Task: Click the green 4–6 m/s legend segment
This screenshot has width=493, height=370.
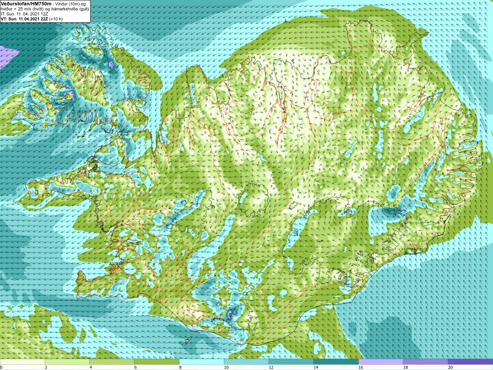Action: (x=112, y=362)
